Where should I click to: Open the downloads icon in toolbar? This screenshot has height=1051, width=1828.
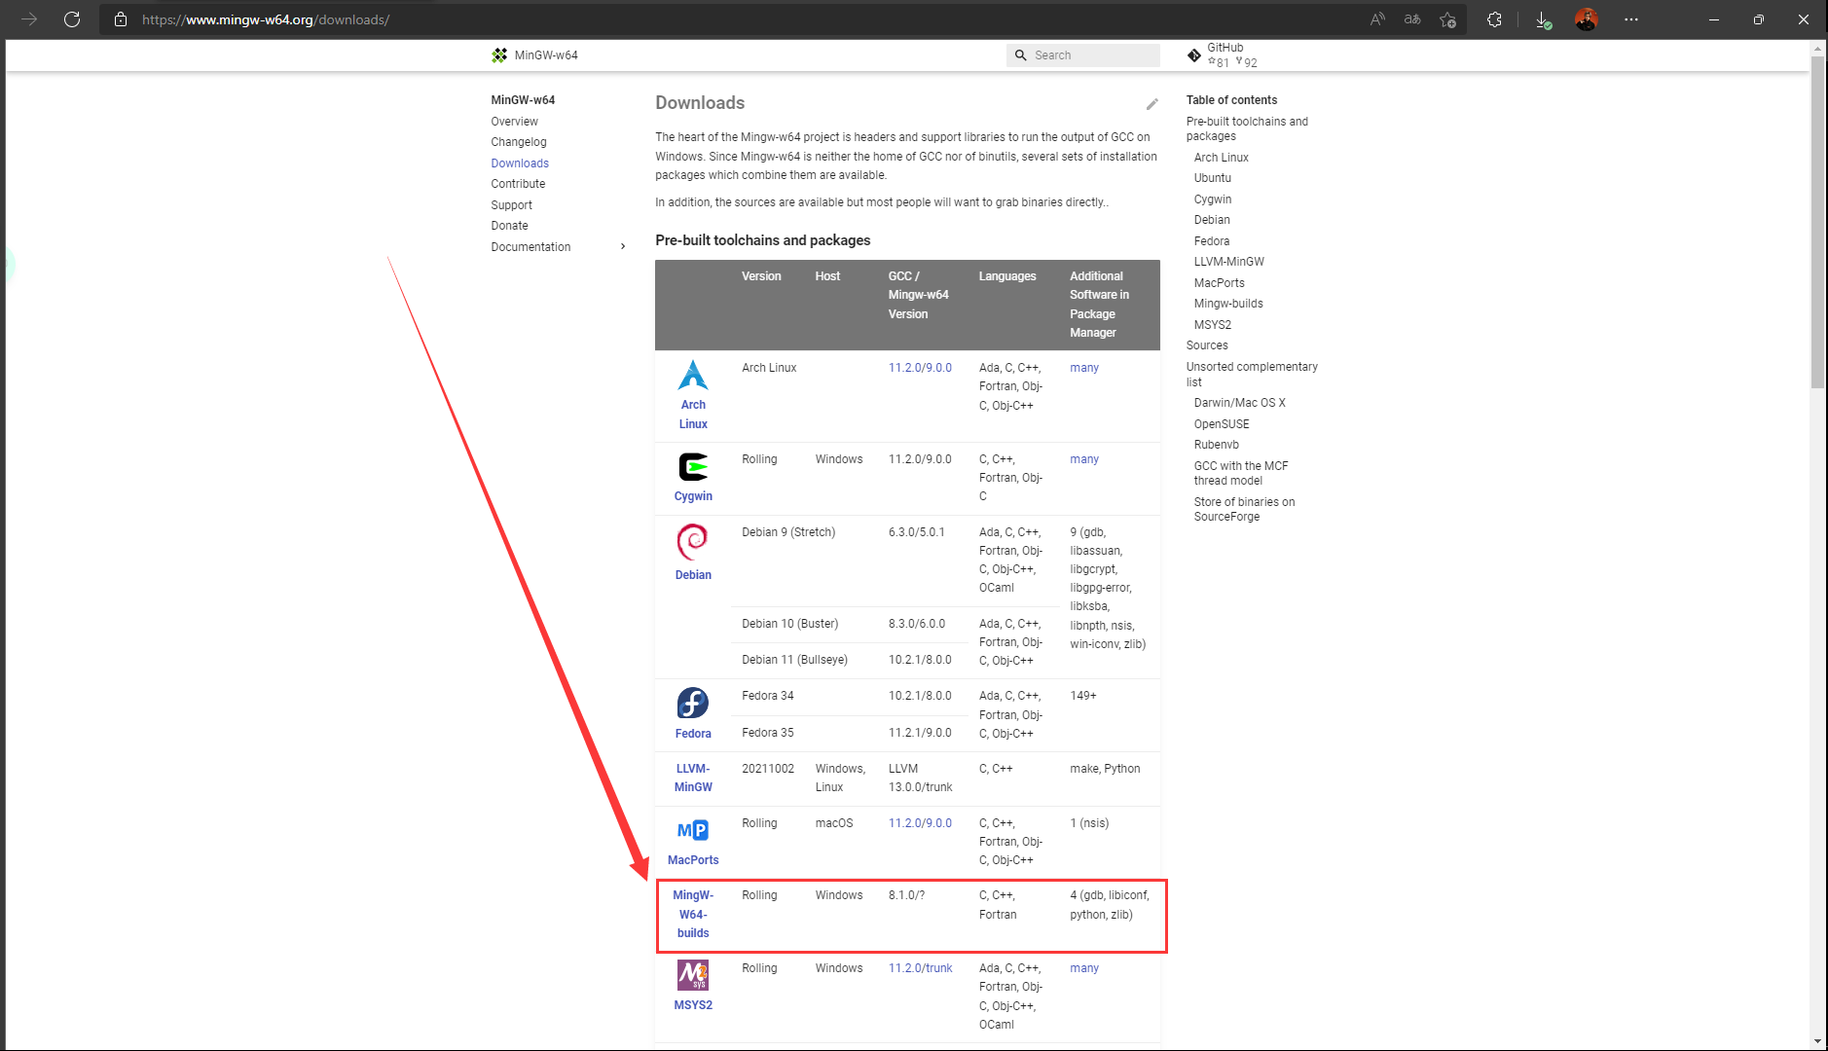pyautogui.click(x=1543, y=19)
